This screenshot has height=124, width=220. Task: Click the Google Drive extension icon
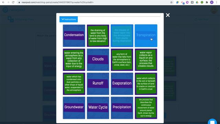pyautogui.click(x=197, y=2)
